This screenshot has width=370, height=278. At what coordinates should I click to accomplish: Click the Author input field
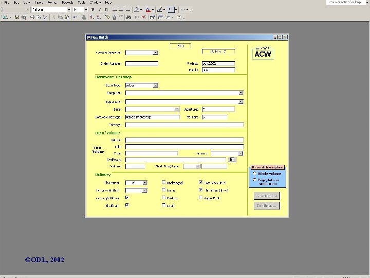click(x=184, y=140)
